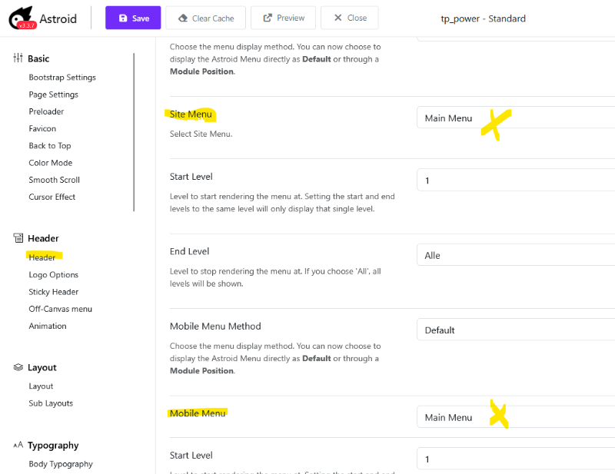Click the Save button
615x474 pixels.
pos(133,18)
